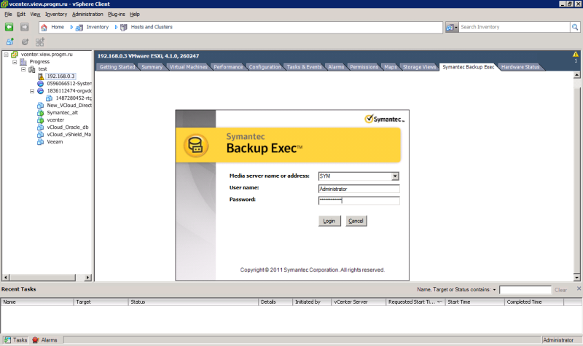Switch to the Configuration tab
The image size is (583, 346).
tap(265, 67)
